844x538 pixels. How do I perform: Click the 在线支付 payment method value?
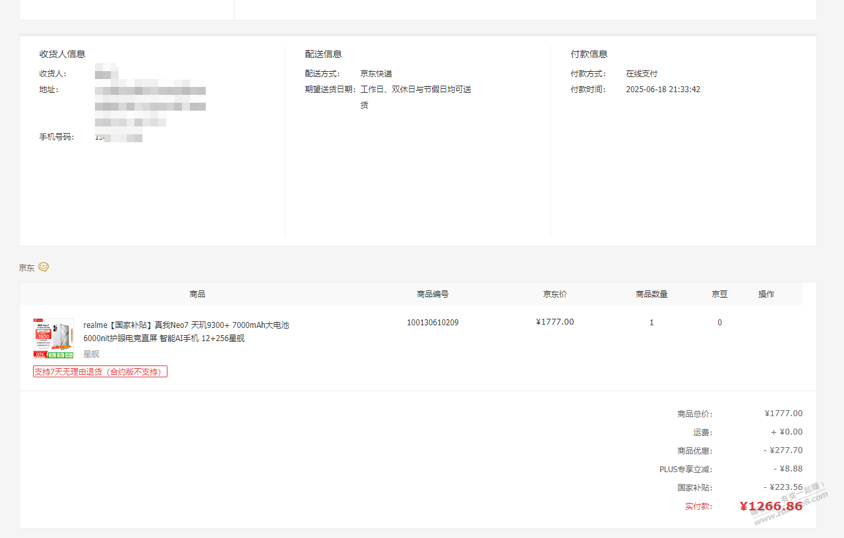tap(642, 74)
